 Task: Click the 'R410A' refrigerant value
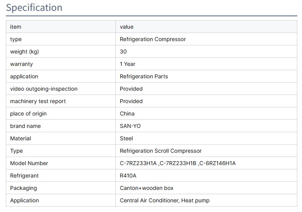tap(128, 176)
